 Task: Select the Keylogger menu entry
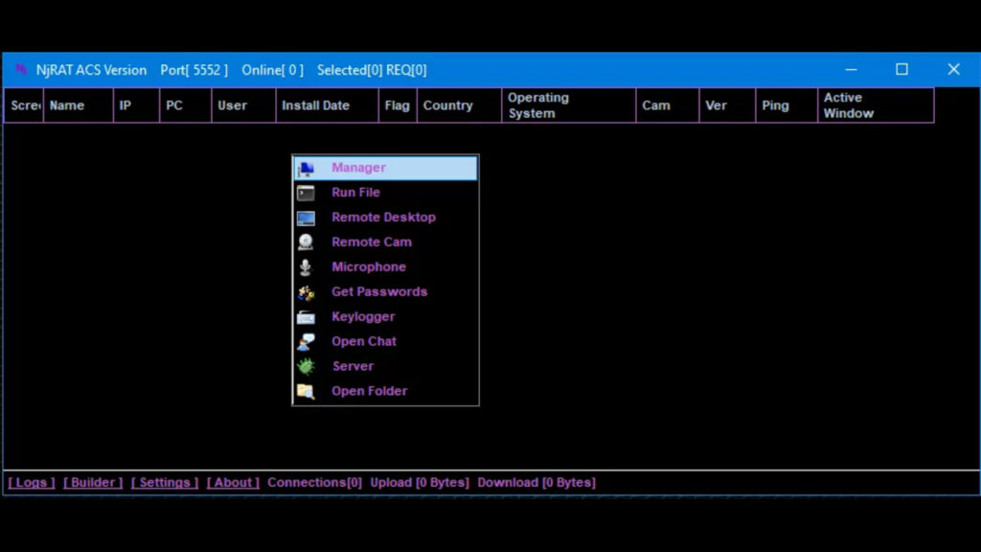(385, 316)
